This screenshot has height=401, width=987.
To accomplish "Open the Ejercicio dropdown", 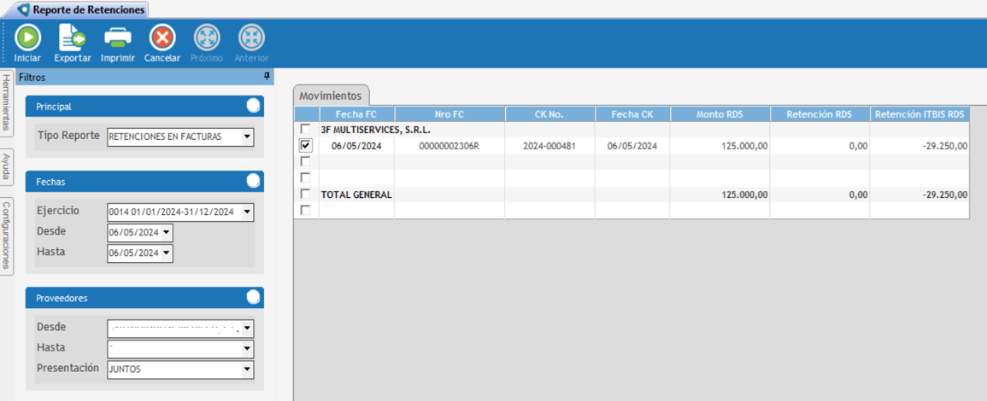I will tap(247, 212).
